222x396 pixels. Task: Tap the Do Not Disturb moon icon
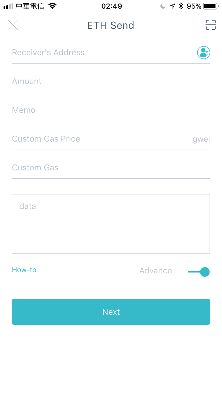click(163, 6)
